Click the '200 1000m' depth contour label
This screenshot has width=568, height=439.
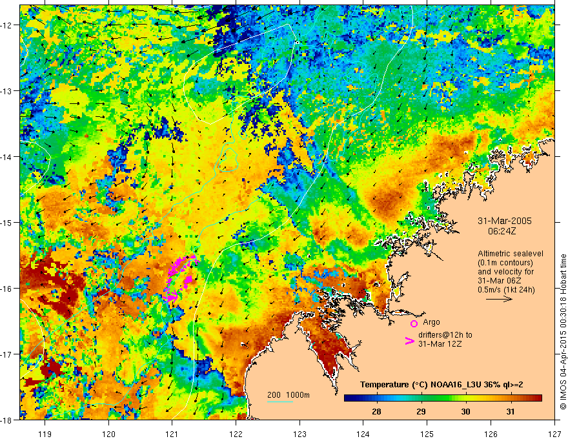tap(289, 395)
